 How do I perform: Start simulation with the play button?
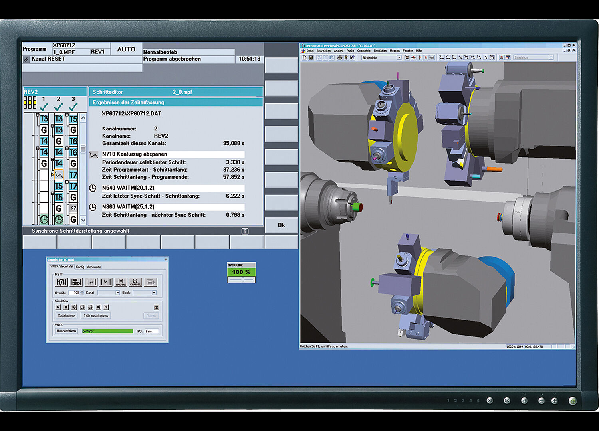[x=58, y=307]
